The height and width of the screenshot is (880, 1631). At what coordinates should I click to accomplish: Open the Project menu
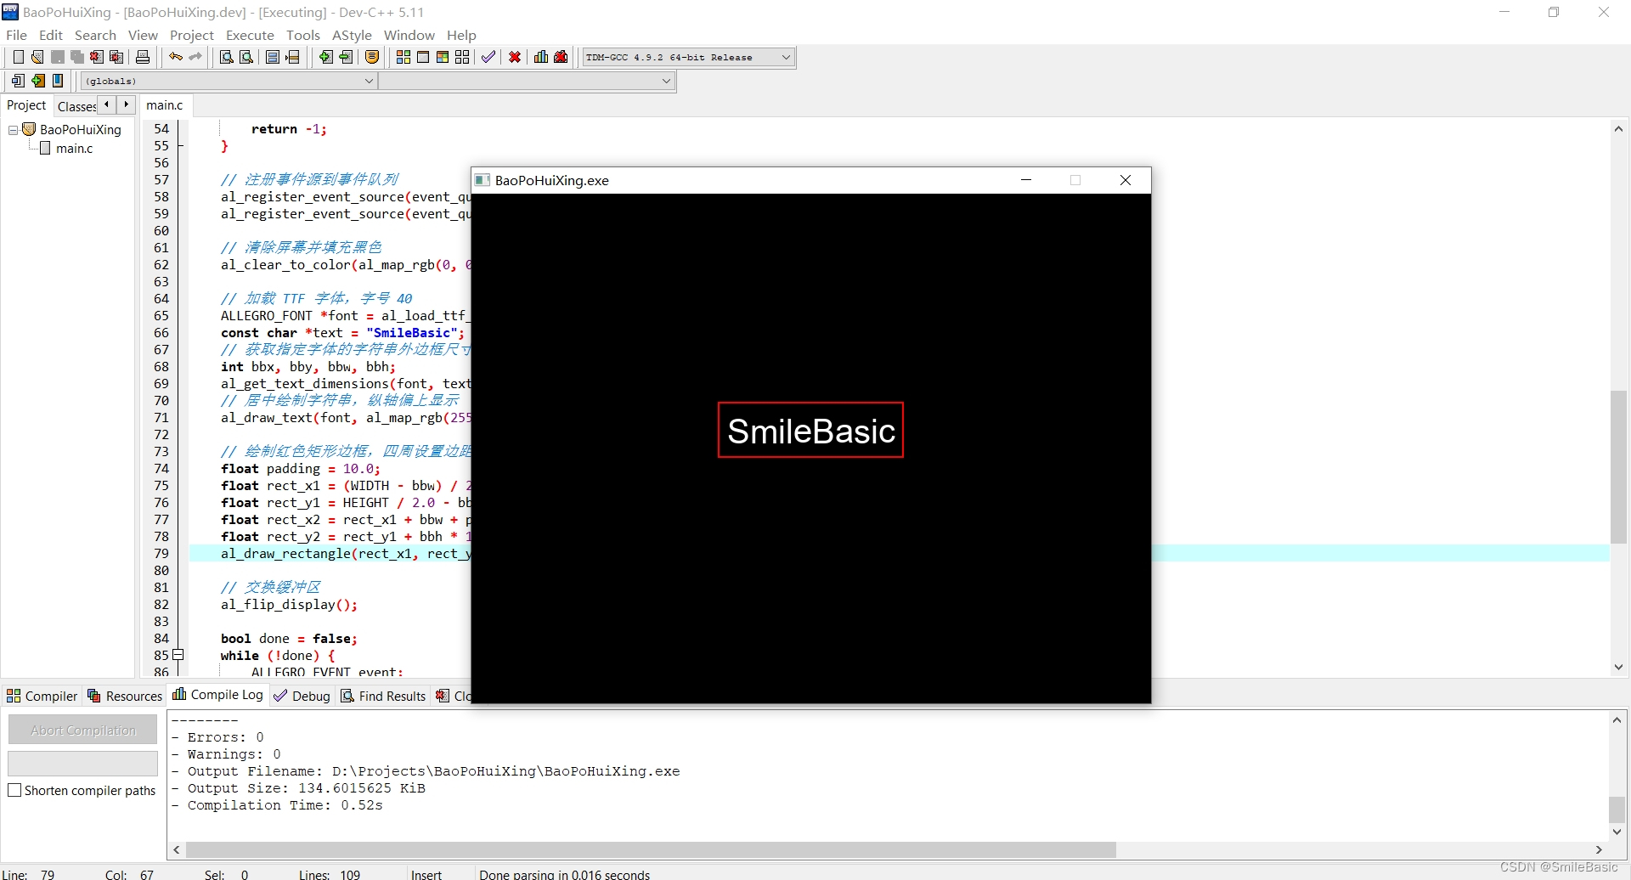(x=192, y=35)
